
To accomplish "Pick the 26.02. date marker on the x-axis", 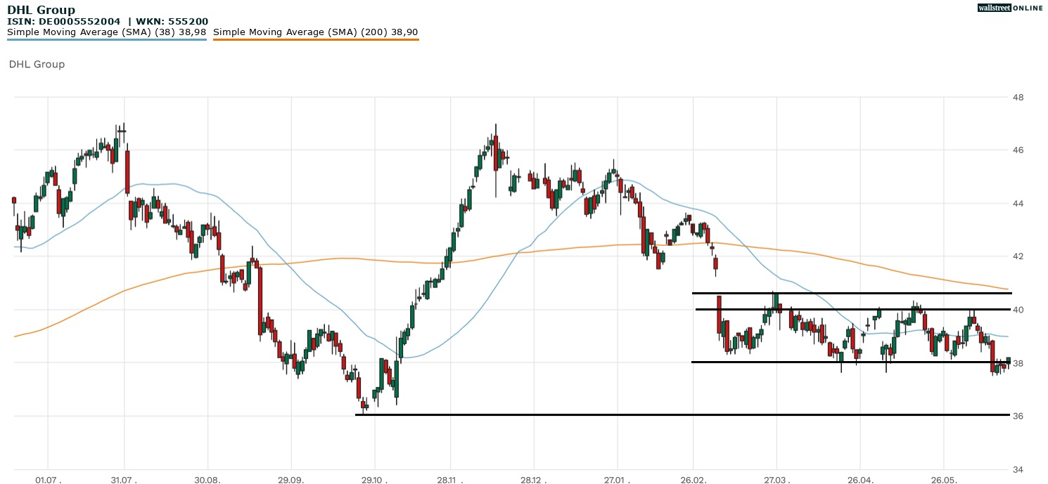I will point(693,479).
